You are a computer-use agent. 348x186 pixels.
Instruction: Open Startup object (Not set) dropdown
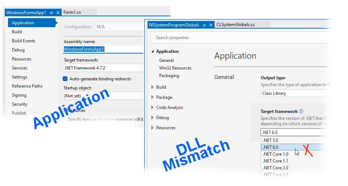(103, 96)
